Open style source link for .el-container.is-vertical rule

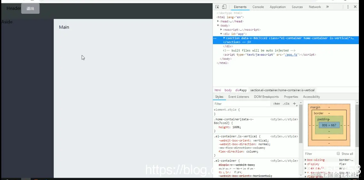tap(284, 137)
